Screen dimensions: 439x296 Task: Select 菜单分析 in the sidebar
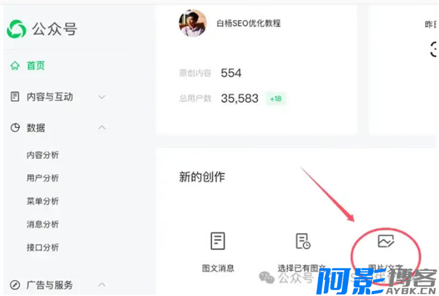[43, 201]
